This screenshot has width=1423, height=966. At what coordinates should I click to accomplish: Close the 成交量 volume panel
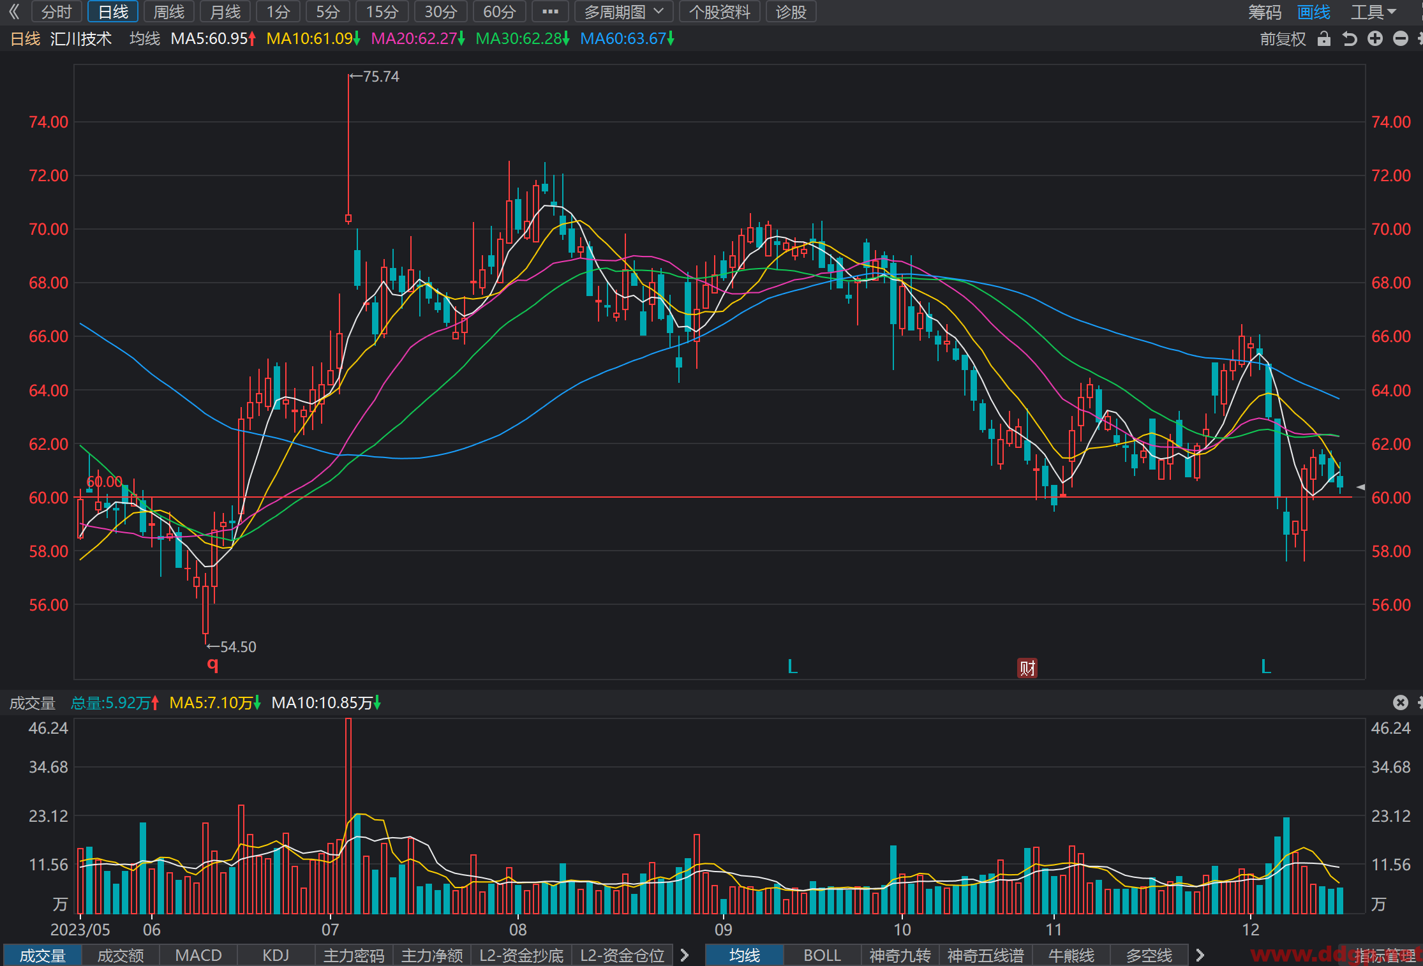[x=1401, y=702]
